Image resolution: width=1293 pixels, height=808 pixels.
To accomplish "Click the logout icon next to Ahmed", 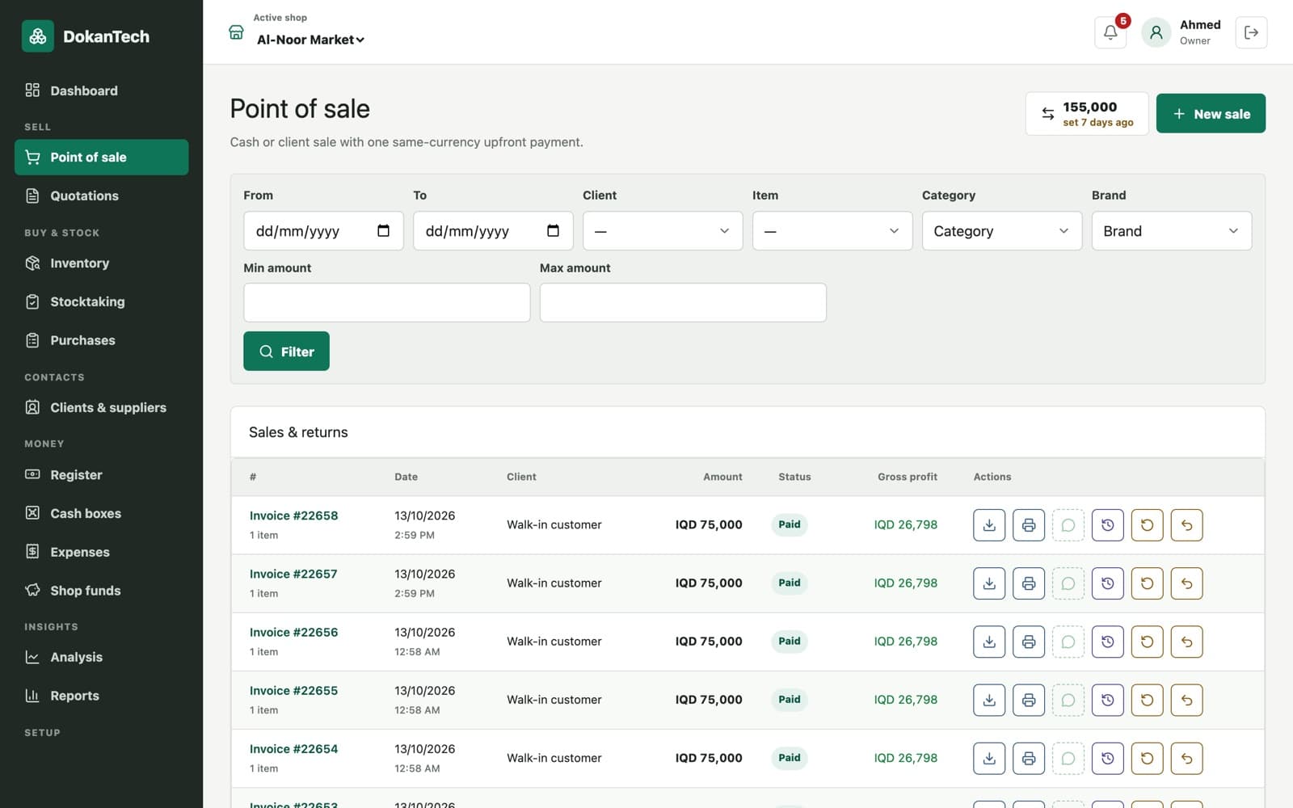I will pos(1251,32).
